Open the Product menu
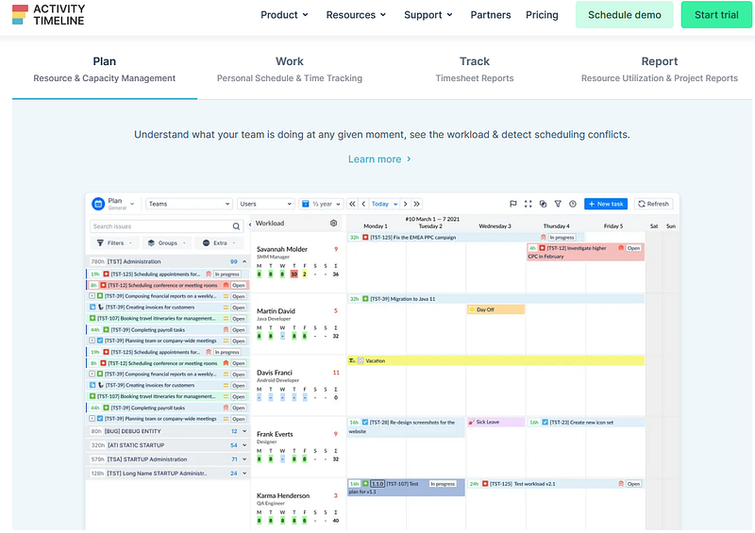 pos(284,15)
